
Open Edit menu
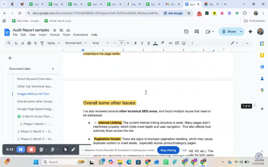(x=23, y=35)
